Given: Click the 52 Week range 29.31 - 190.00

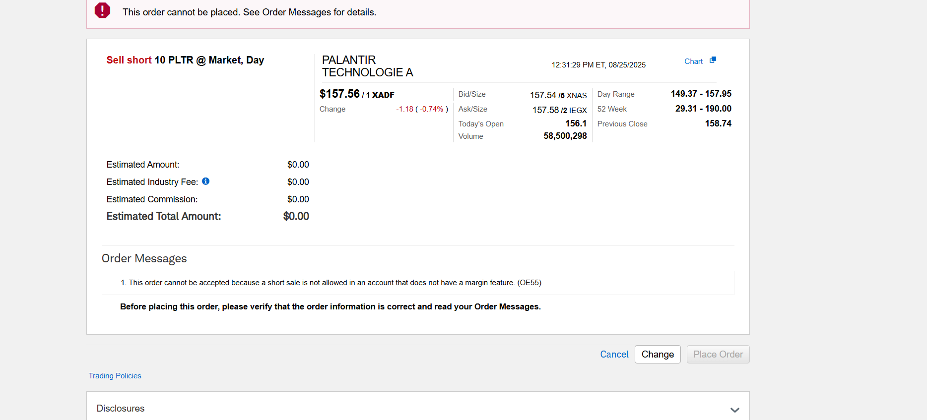Looking at the screenshot, I should 703,109.
